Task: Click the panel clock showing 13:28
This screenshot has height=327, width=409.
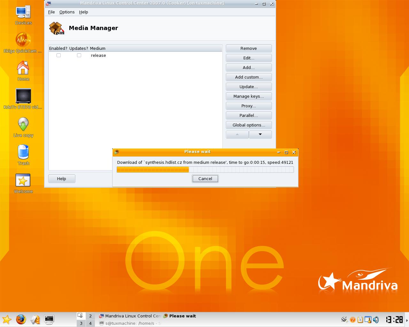Action: (x=394, y=319)
